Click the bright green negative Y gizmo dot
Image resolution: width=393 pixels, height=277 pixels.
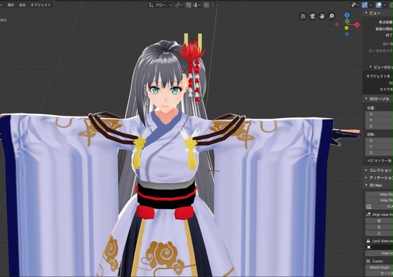[x=347, y=28]
